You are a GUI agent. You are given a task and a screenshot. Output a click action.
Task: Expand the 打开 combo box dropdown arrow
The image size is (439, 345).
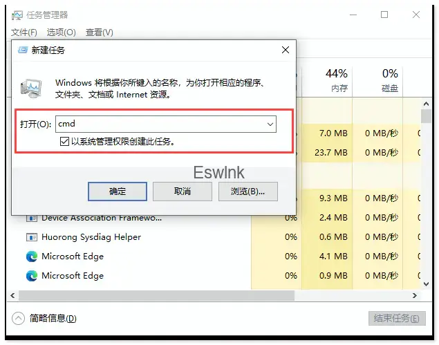(x=270, y=124)
